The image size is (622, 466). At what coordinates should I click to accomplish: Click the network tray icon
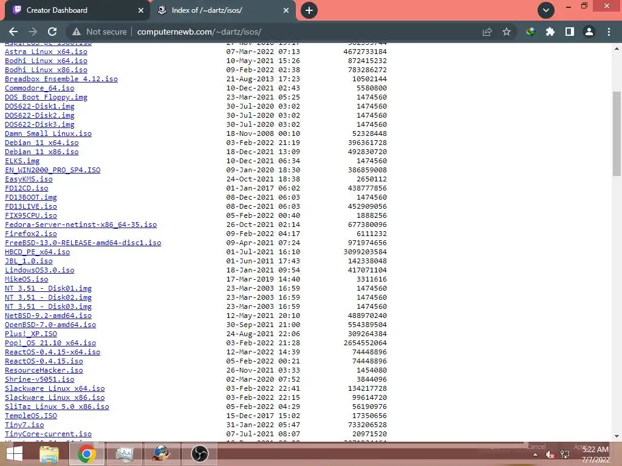pyautogui.click(x=565, y=455)
